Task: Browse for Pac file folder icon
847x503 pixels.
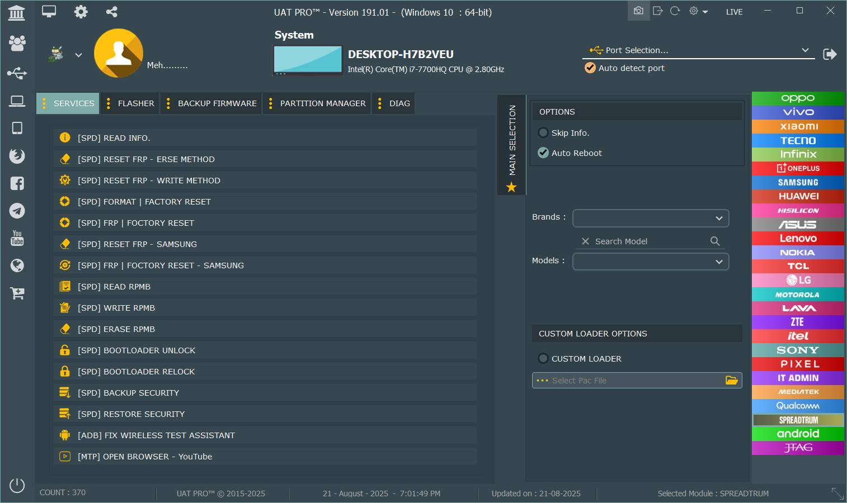Action: (731, 381)
